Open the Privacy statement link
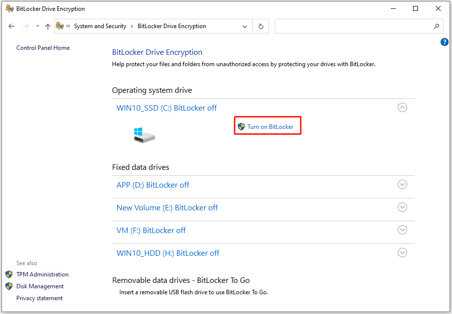This screenshot has width=452, height=314. click(39, 298)
